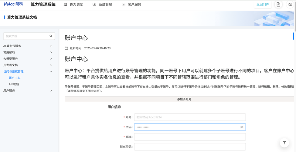Click the 返回门户 button
296x152 pixels.
(x=262, y=5)
